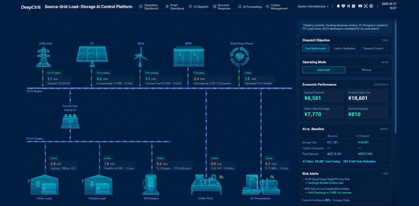This screenshot has height=206, width=419.
Task: Switch operating mode to Manual
Action: (366, 70)
